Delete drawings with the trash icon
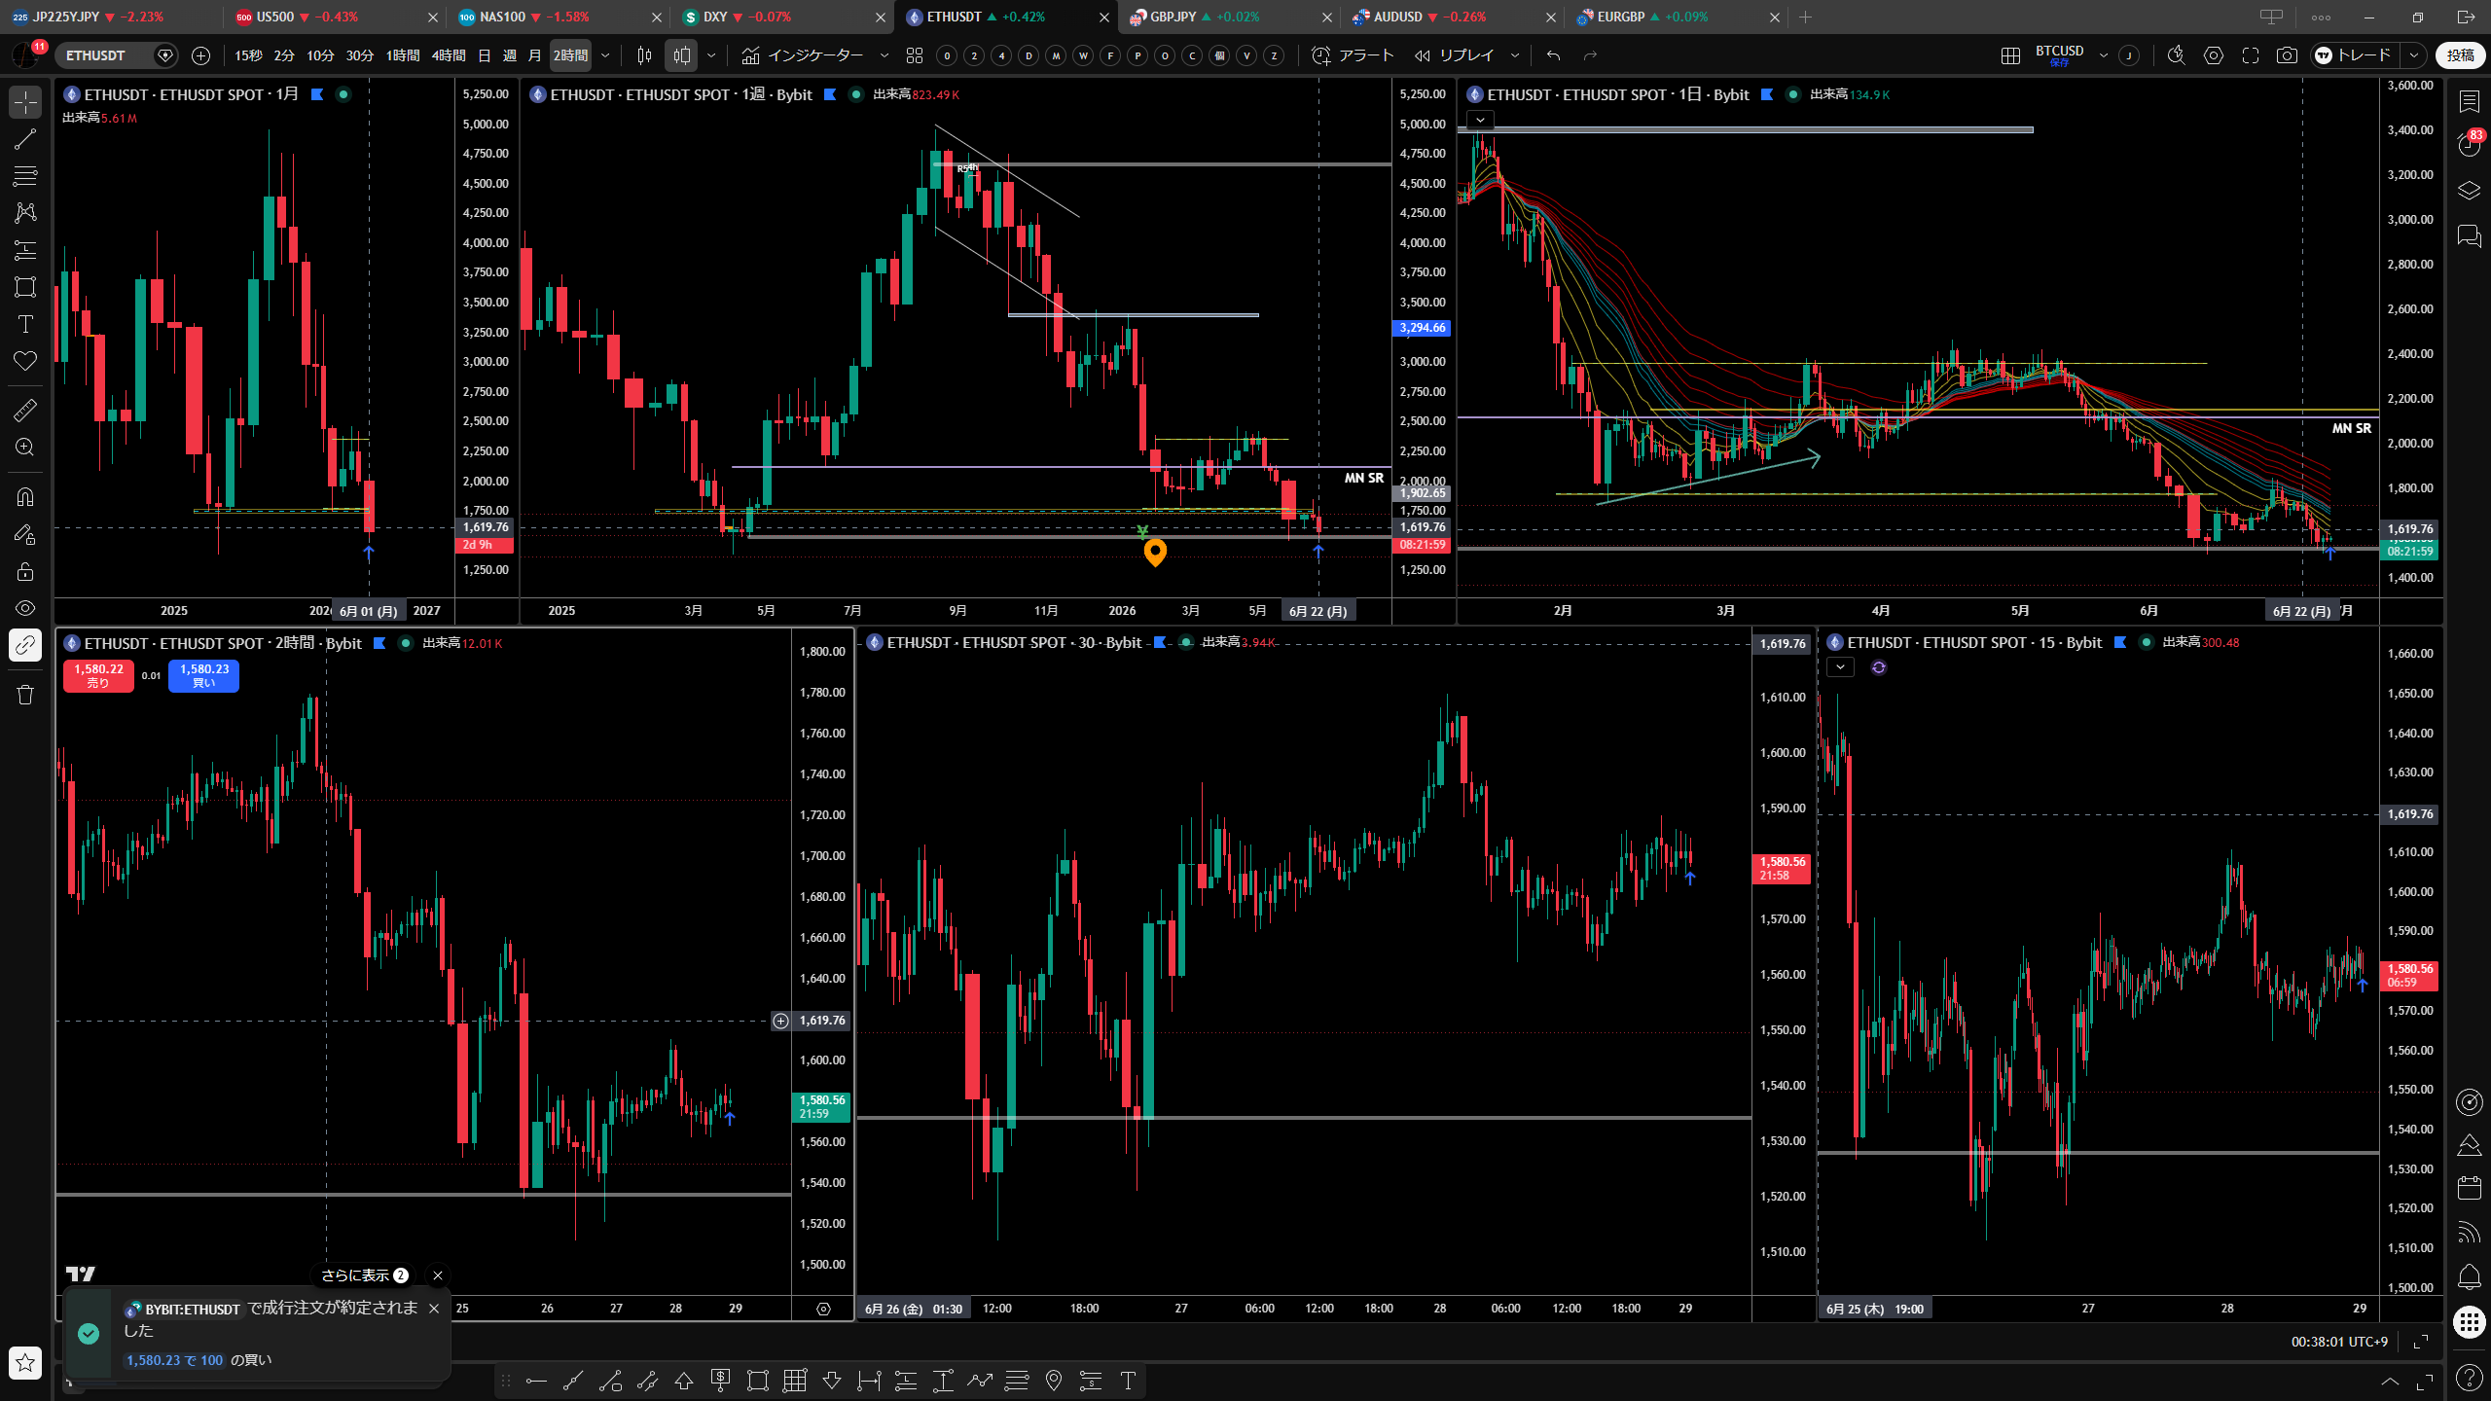 [x=25, y=694]
